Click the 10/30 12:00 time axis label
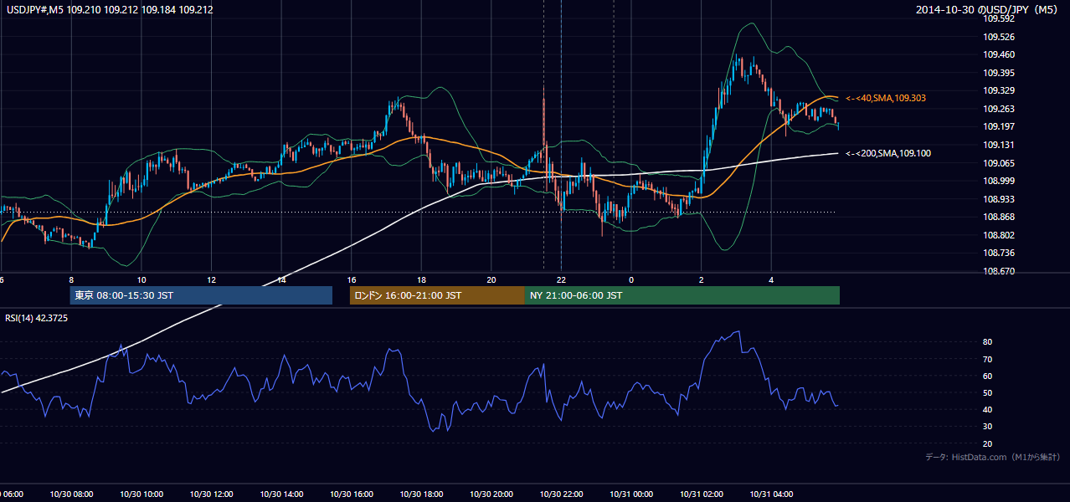The height and width of the screenshot is (502, 1070). [x=212, y=494]
